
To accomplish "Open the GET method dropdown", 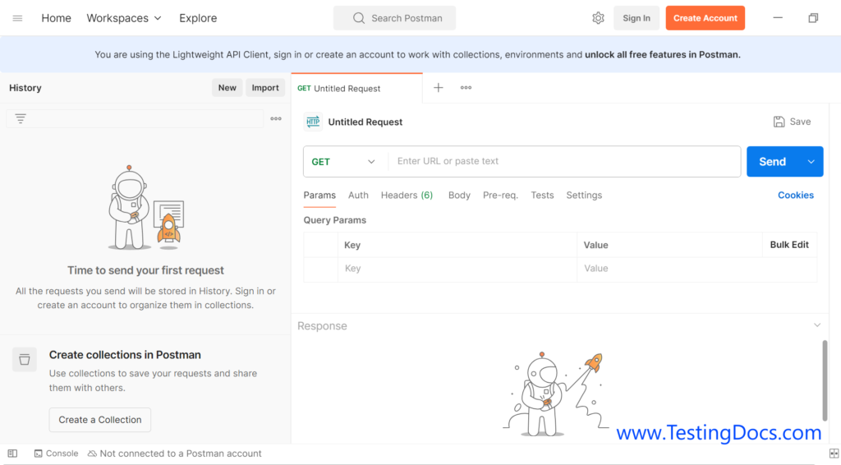I will (344, 162).
